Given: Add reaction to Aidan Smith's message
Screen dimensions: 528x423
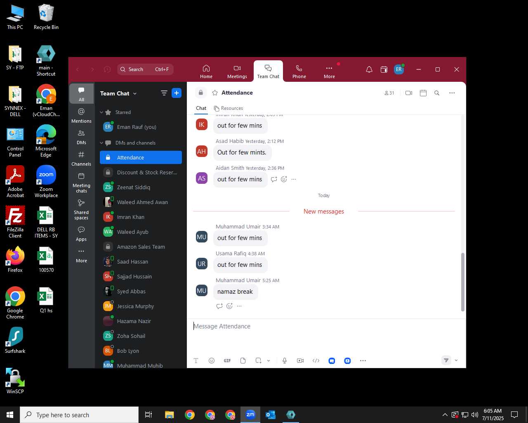Looking at the screenshot, I should [x=284, y=179].
